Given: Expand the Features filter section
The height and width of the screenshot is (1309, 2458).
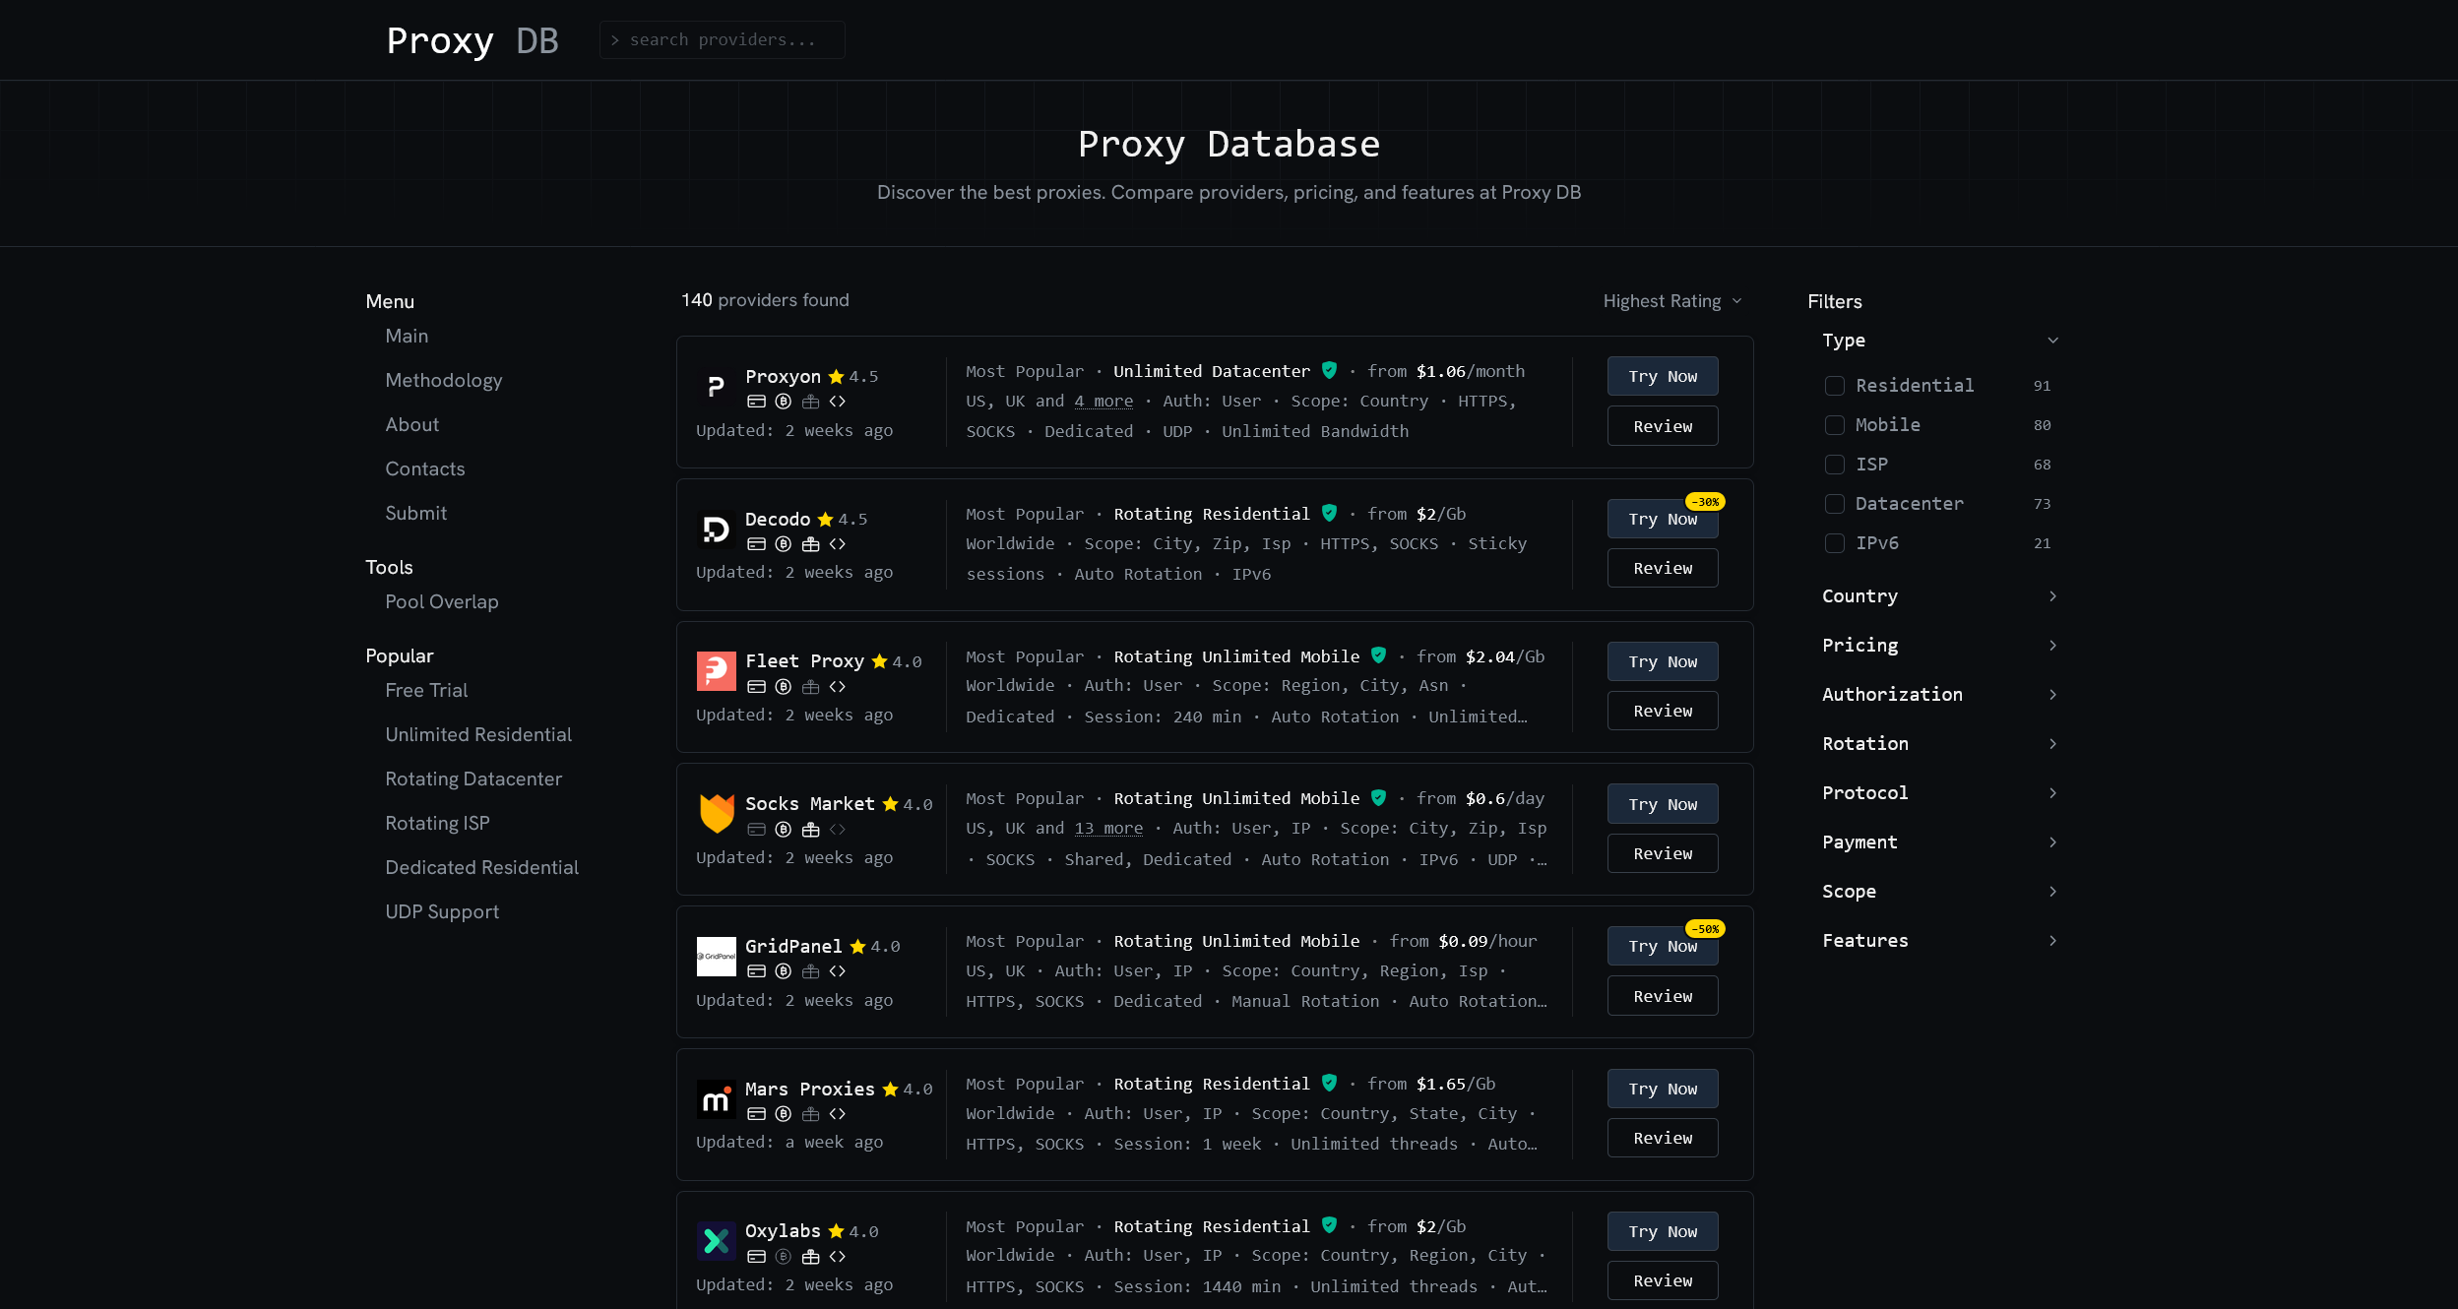Looking at the screenshot, I should (1940, 941).
